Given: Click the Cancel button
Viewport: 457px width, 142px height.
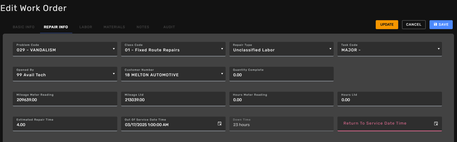Looking at the screenshot, I should tap(414, 25).
